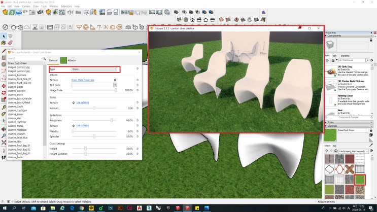Open the Type dropdown set to Grass

pyautogui.click(x=95, y=69)
